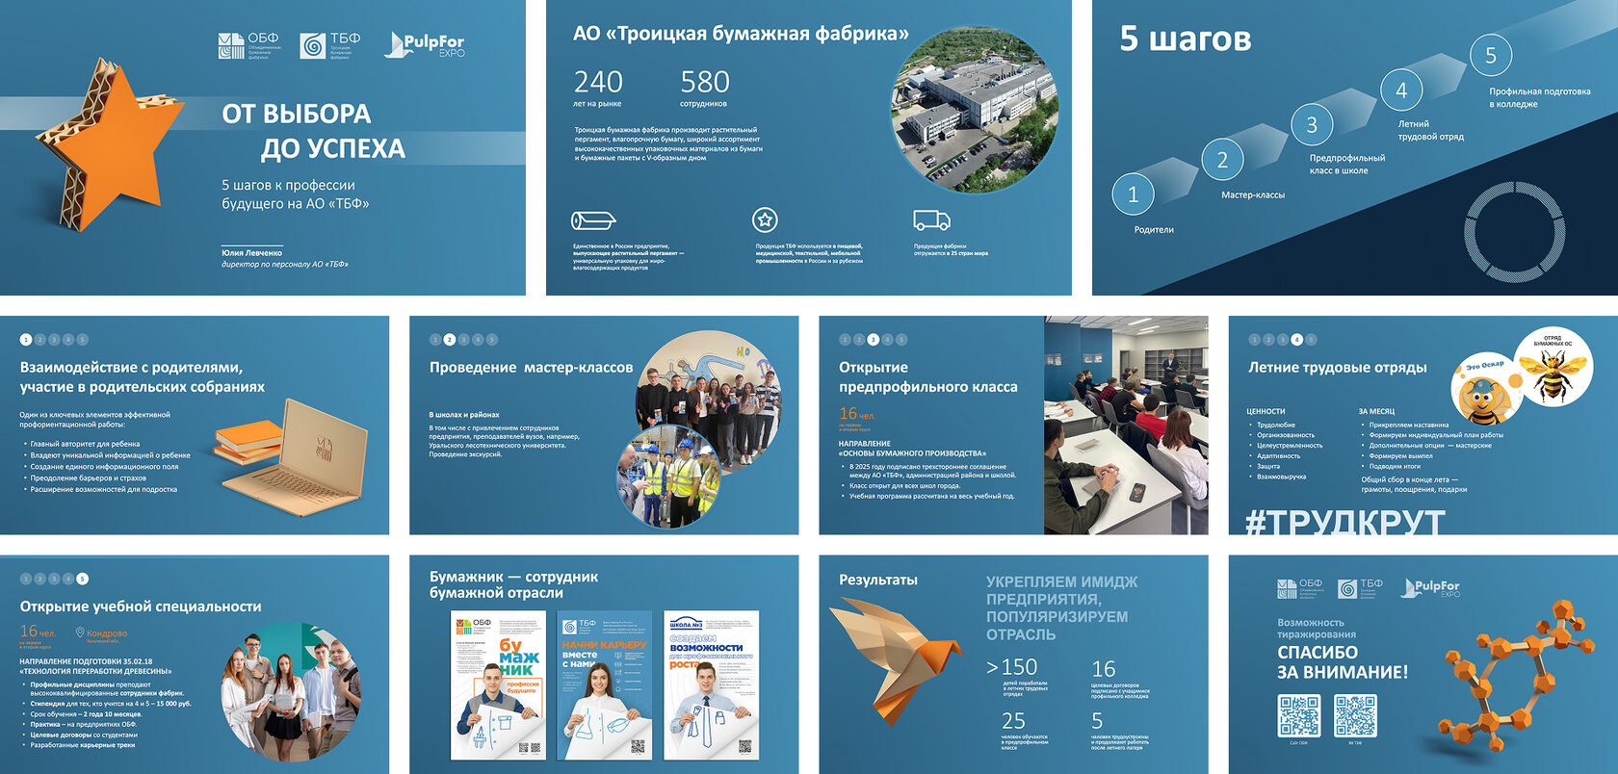Open the circular photo of workers in safety vests
The width and height of the screenshot is (1618, 774).
pyautogui.click(x=668, y=477)
